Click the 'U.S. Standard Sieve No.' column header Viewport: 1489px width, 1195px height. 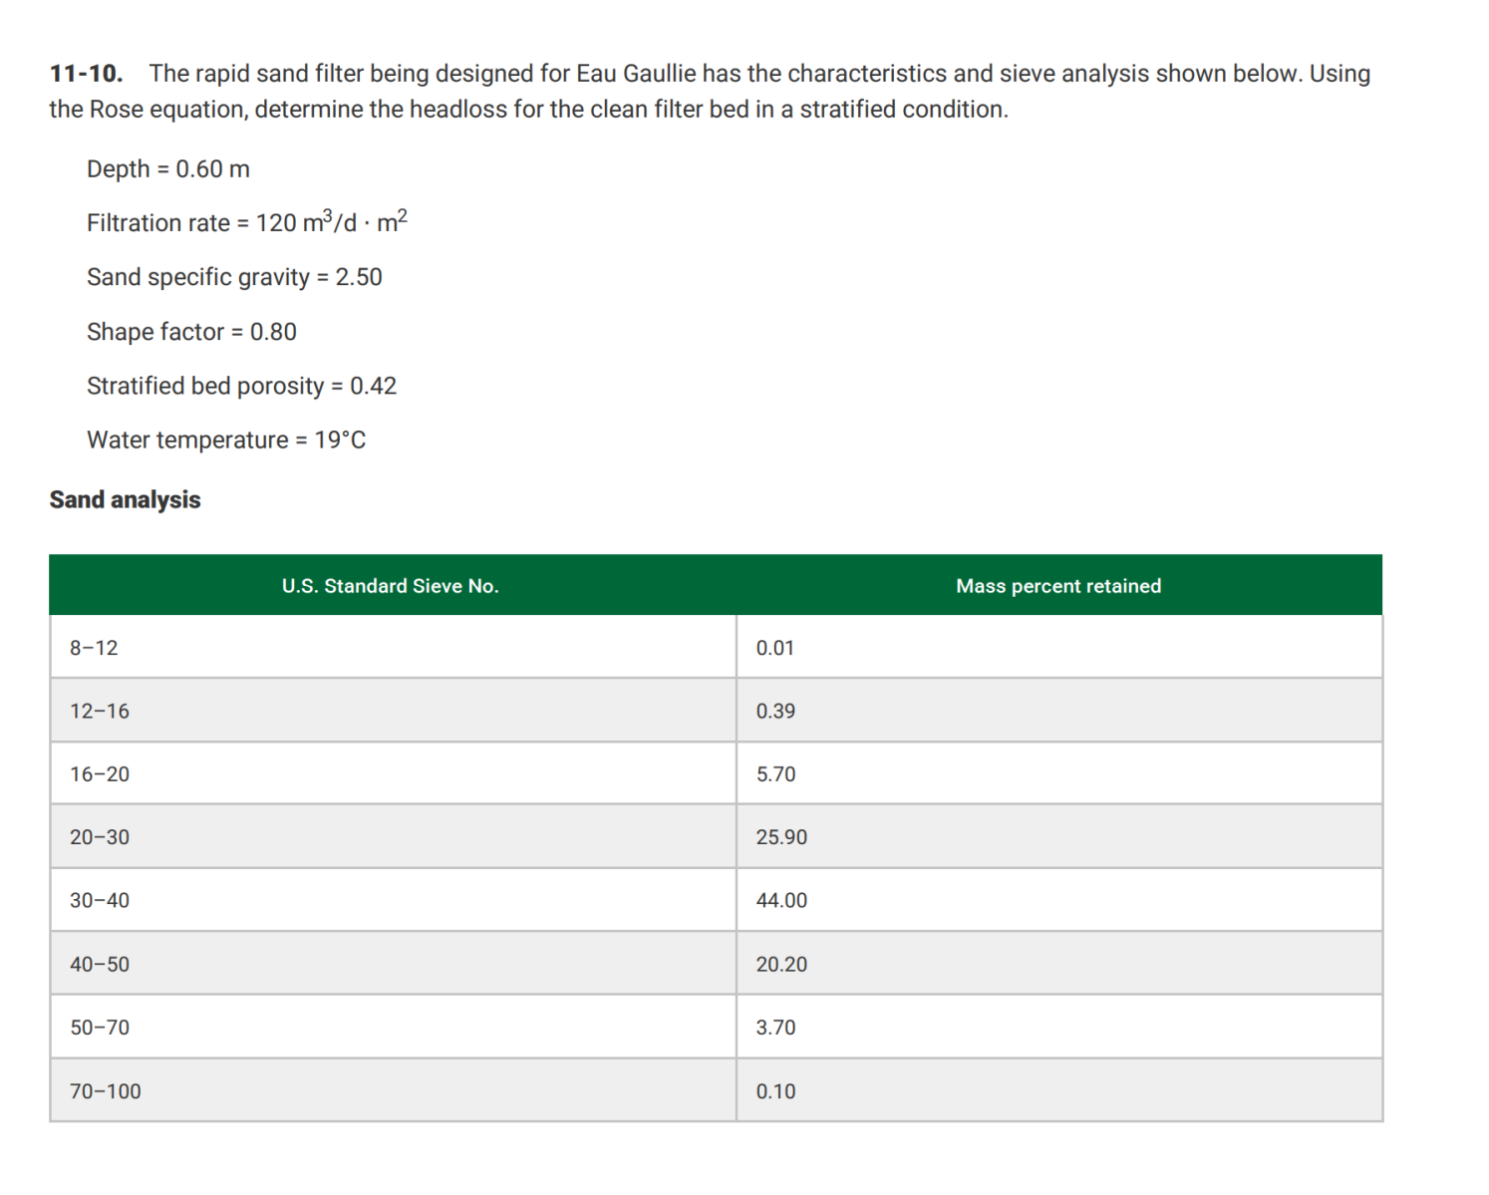click(x=391, y=586)
